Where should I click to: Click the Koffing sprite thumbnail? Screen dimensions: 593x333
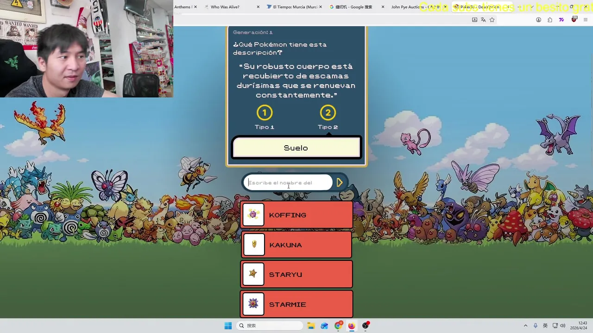click(x=253, y=215)
